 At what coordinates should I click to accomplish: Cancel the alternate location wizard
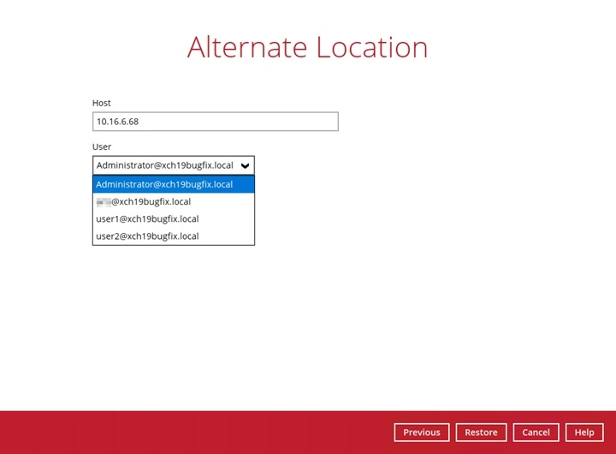[x=536, y=433]
